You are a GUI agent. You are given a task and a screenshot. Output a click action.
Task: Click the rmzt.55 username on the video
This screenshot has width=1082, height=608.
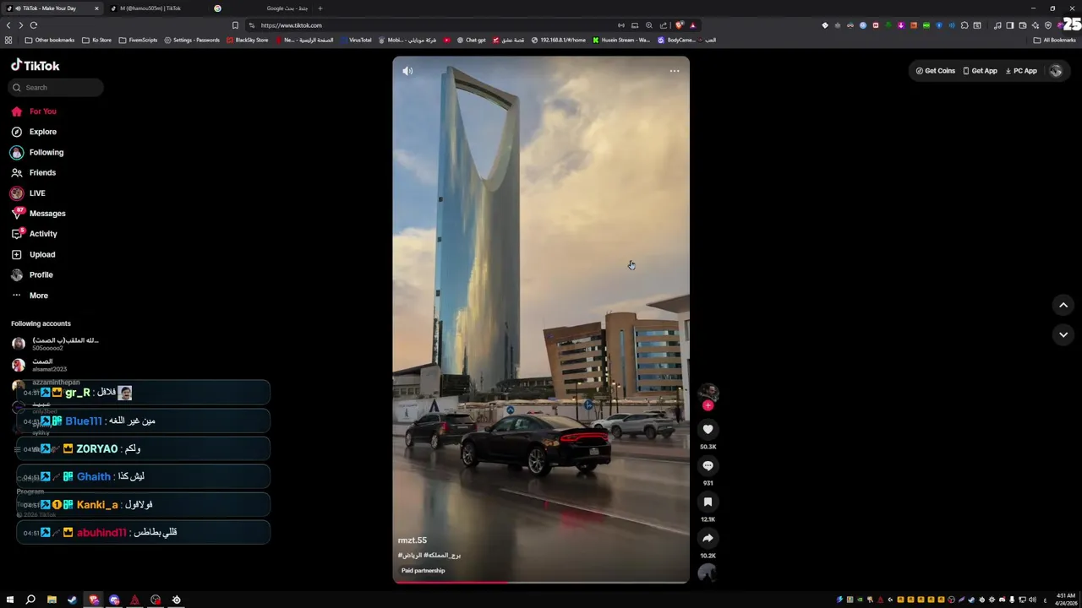click(x=413, y=540)
